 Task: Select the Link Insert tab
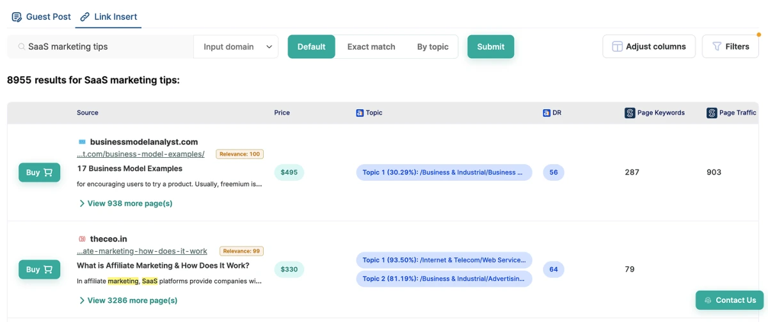click(x=109, y=17)
